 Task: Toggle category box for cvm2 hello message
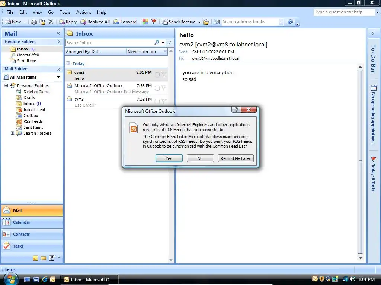[157, 75]
